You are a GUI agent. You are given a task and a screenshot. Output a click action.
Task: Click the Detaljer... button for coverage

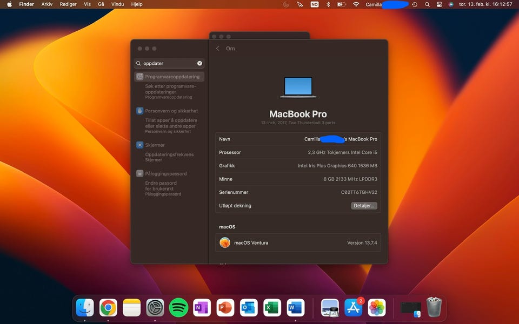pyautogui.click(x=364, y=206)
